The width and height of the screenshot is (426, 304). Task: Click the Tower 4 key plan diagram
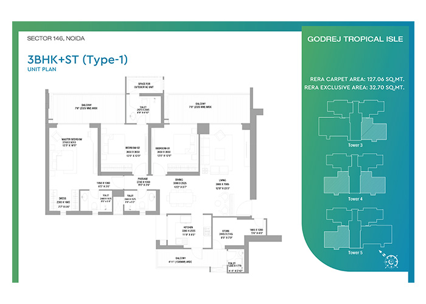tap(356, 174)
